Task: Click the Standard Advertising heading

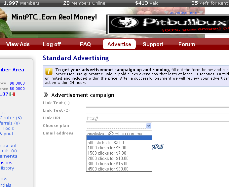Action: [x=76, y=58]
